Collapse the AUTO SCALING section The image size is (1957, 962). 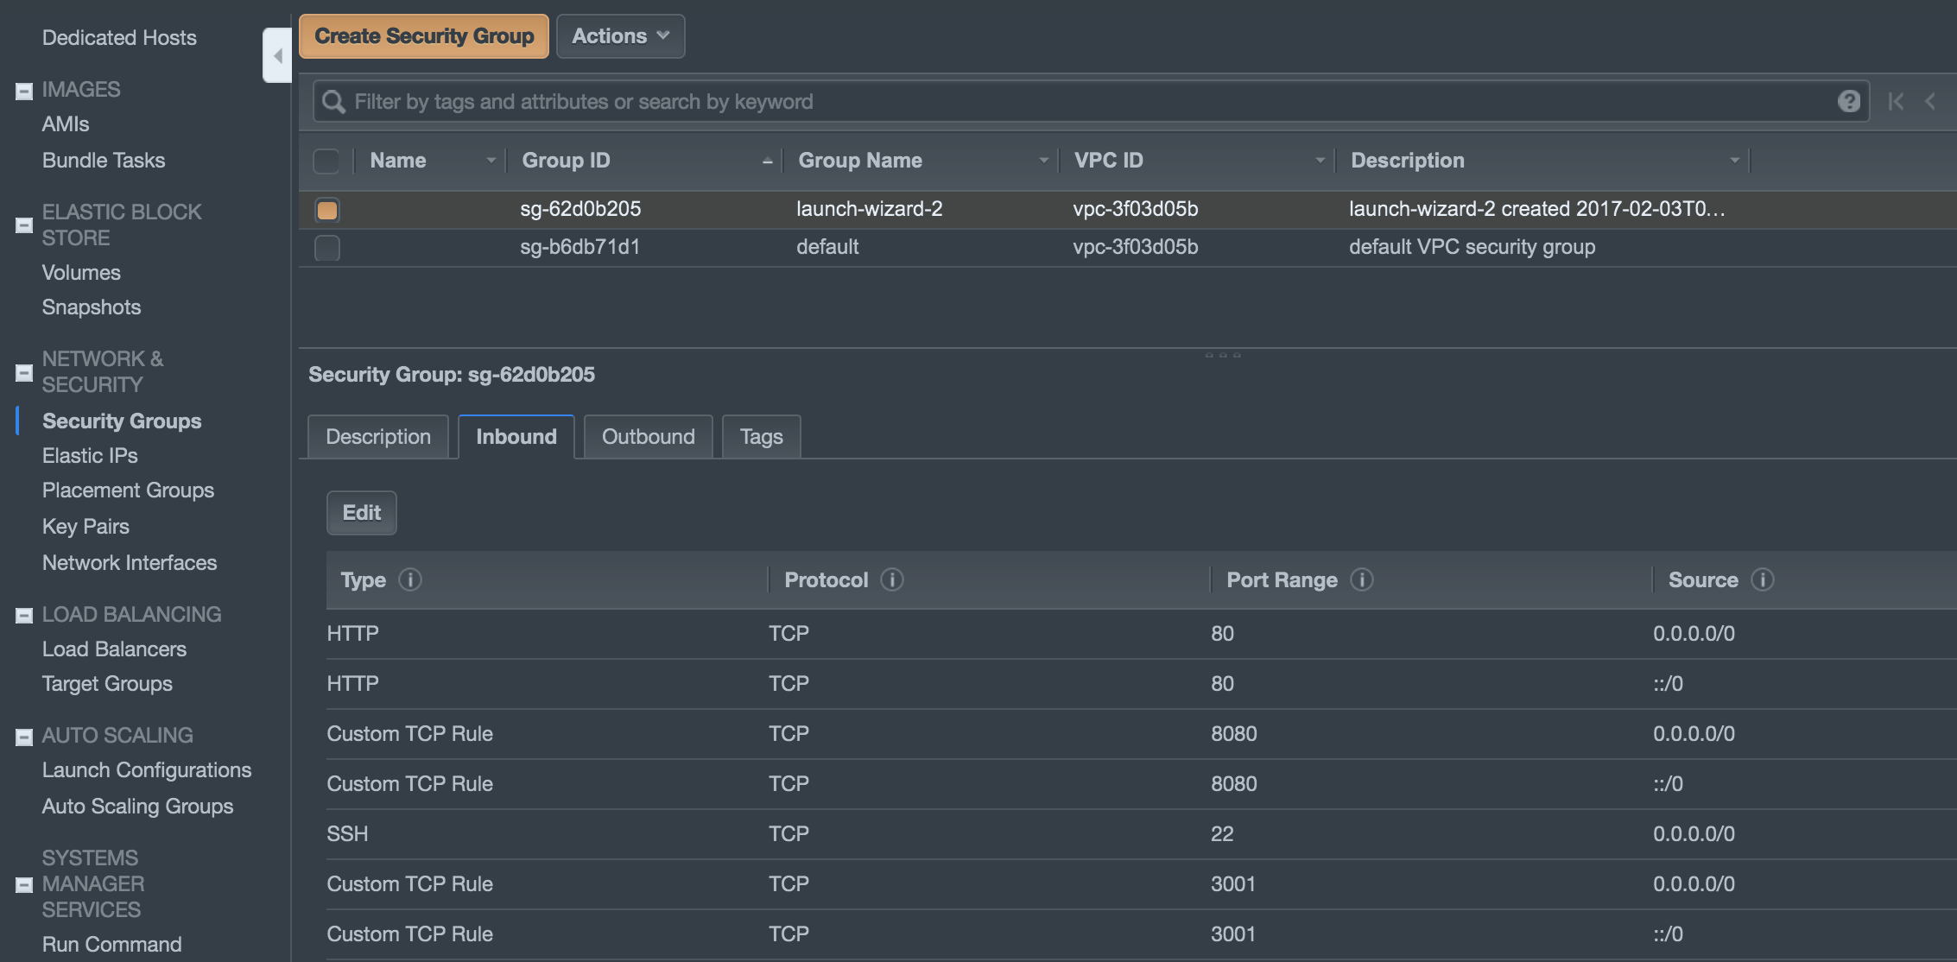click(24, 737)
